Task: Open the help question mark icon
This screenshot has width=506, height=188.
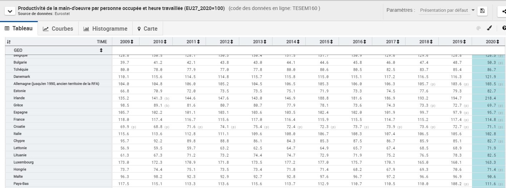Action: (x=504, y=29)
